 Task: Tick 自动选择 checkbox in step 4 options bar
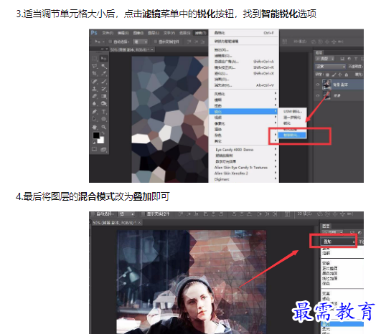[93, 214]
